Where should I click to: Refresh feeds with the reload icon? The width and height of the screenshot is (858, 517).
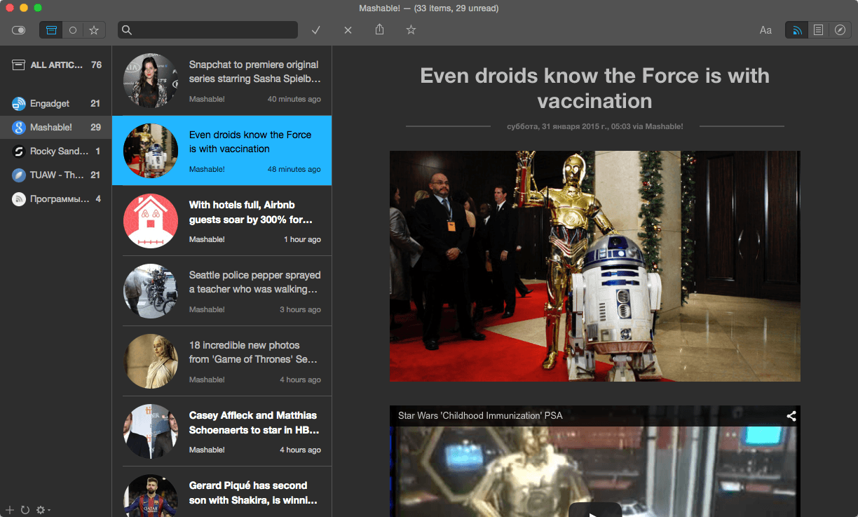pos(25,509)
